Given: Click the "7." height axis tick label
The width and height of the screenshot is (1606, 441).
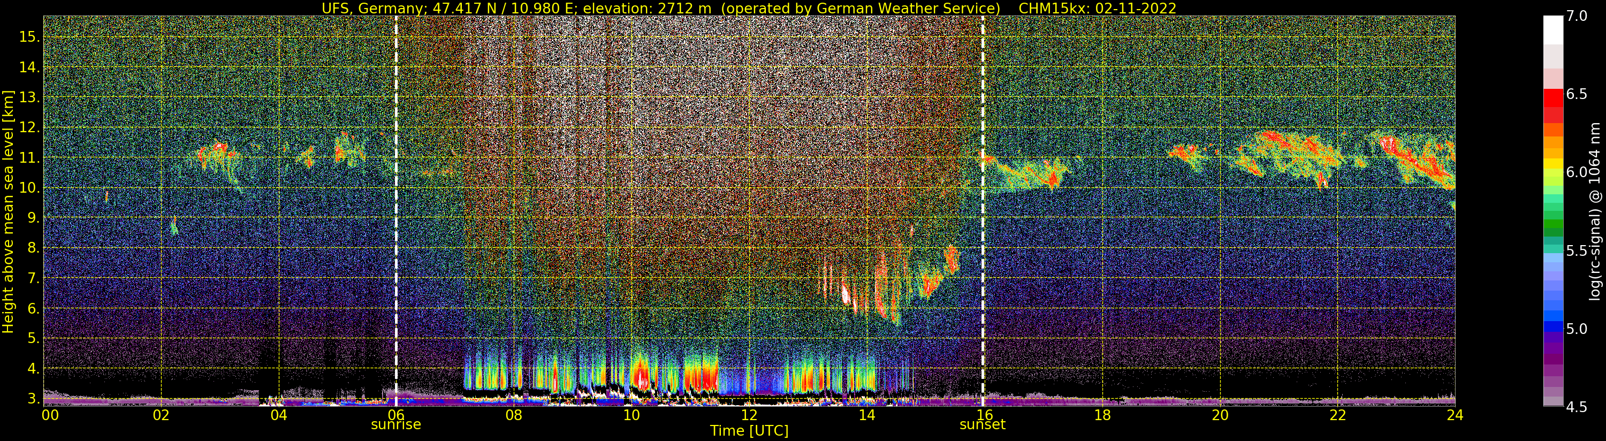Looking at the screenshot, I should [33, 278].
